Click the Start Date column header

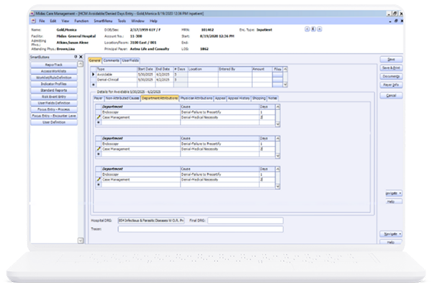click(x=146, y=69)
